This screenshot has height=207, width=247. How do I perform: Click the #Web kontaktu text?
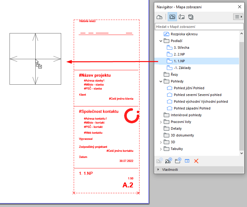pos(93,133)
